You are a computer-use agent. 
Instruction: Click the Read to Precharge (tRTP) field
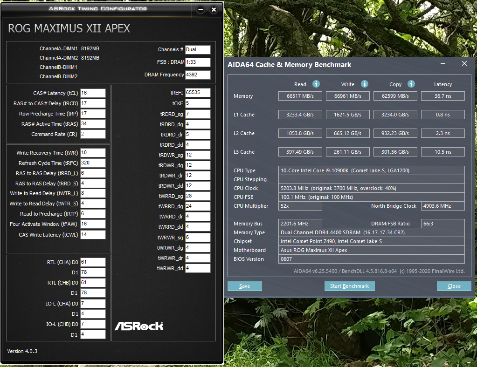93,214
